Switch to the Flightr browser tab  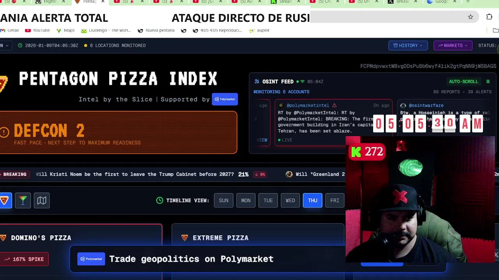pyautogui.click(x=51, y=2)
